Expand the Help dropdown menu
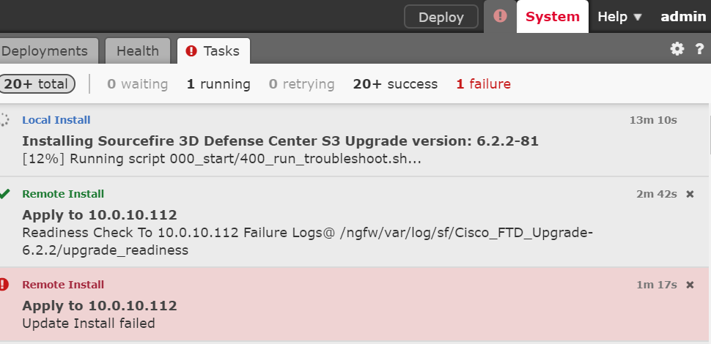This screenshot has height=344, width=711. (619, 17)
